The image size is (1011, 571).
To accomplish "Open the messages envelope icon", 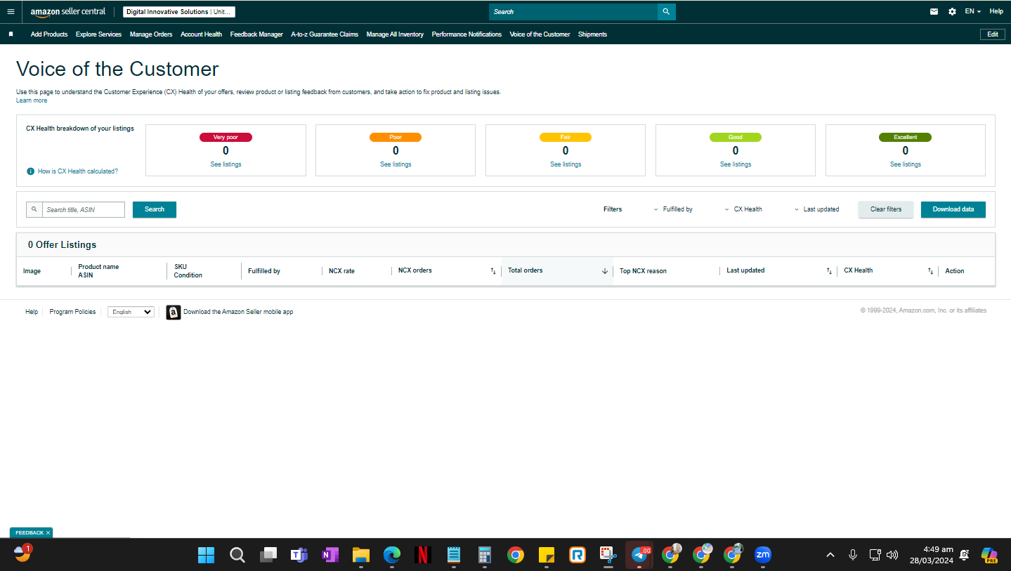I will click(x=934, y=11).
